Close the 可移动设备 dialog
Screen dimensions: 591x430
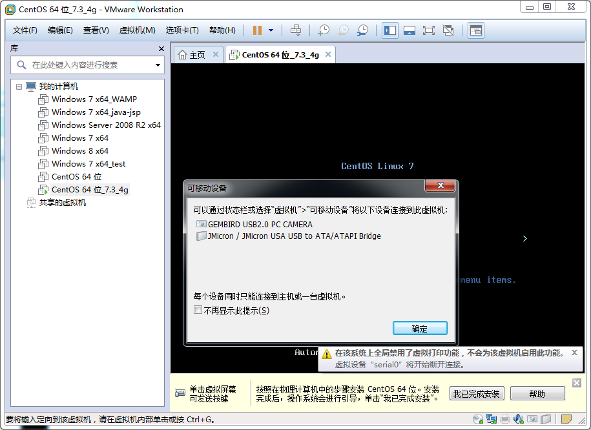[x=441, y=185]
